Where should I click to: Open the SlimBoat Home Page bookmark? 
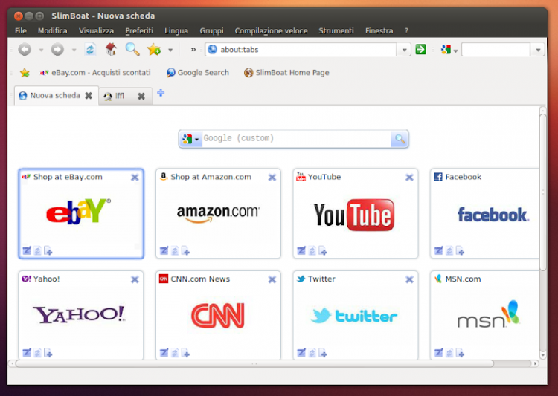pyautogui.click(x=286, y=73)
